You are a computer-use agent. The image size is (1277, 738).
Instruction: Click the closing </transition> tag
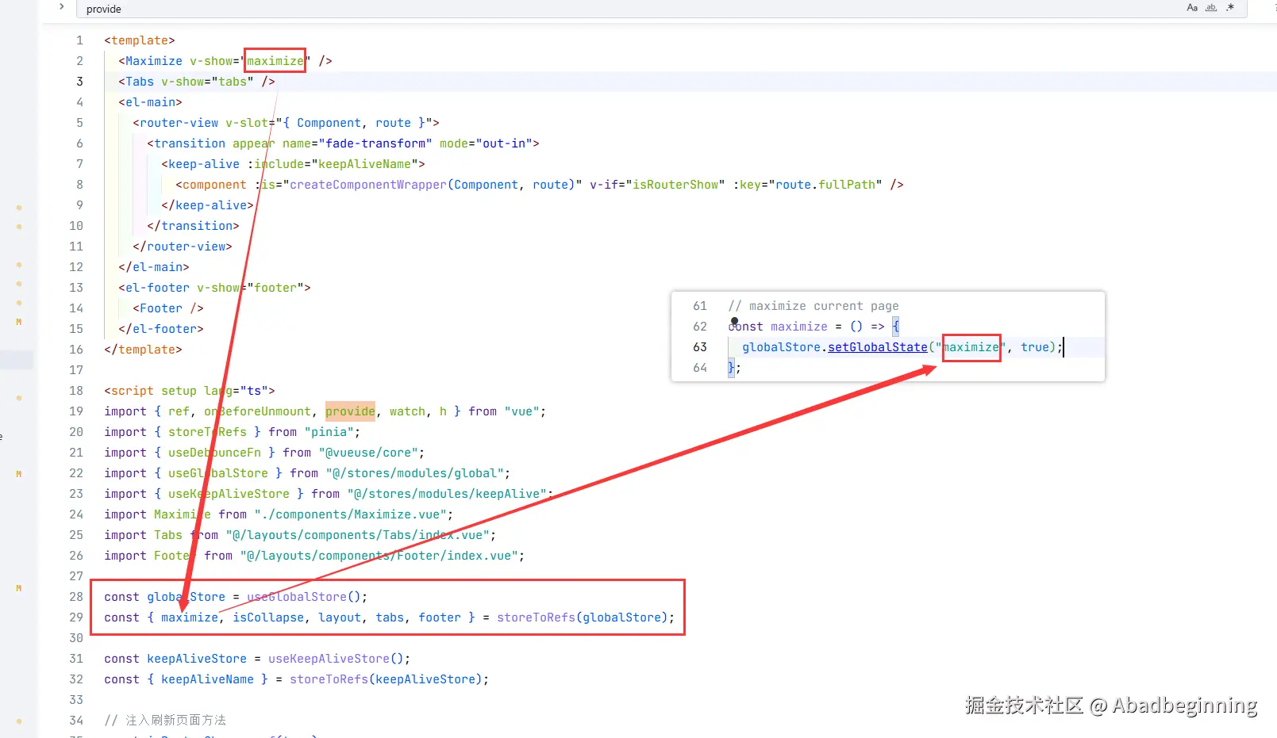click(x=193, y=226)
